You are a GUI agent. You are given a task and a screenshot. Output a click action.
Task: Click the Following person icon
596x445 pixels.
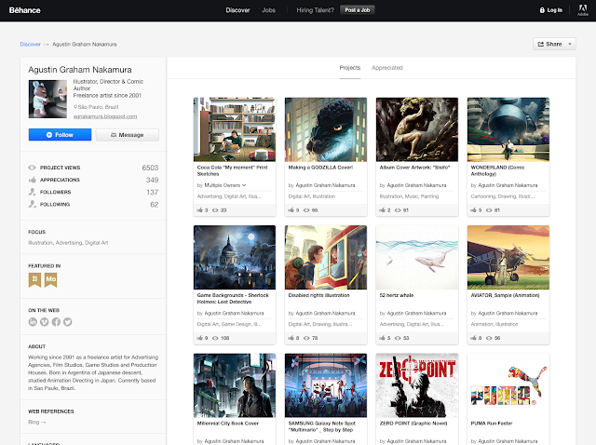(32, 204)
